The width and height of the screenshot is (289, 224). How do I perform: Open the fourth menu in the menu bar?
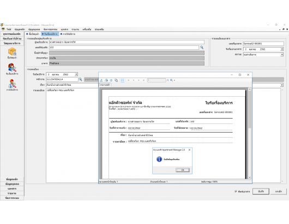coord(50,30)
